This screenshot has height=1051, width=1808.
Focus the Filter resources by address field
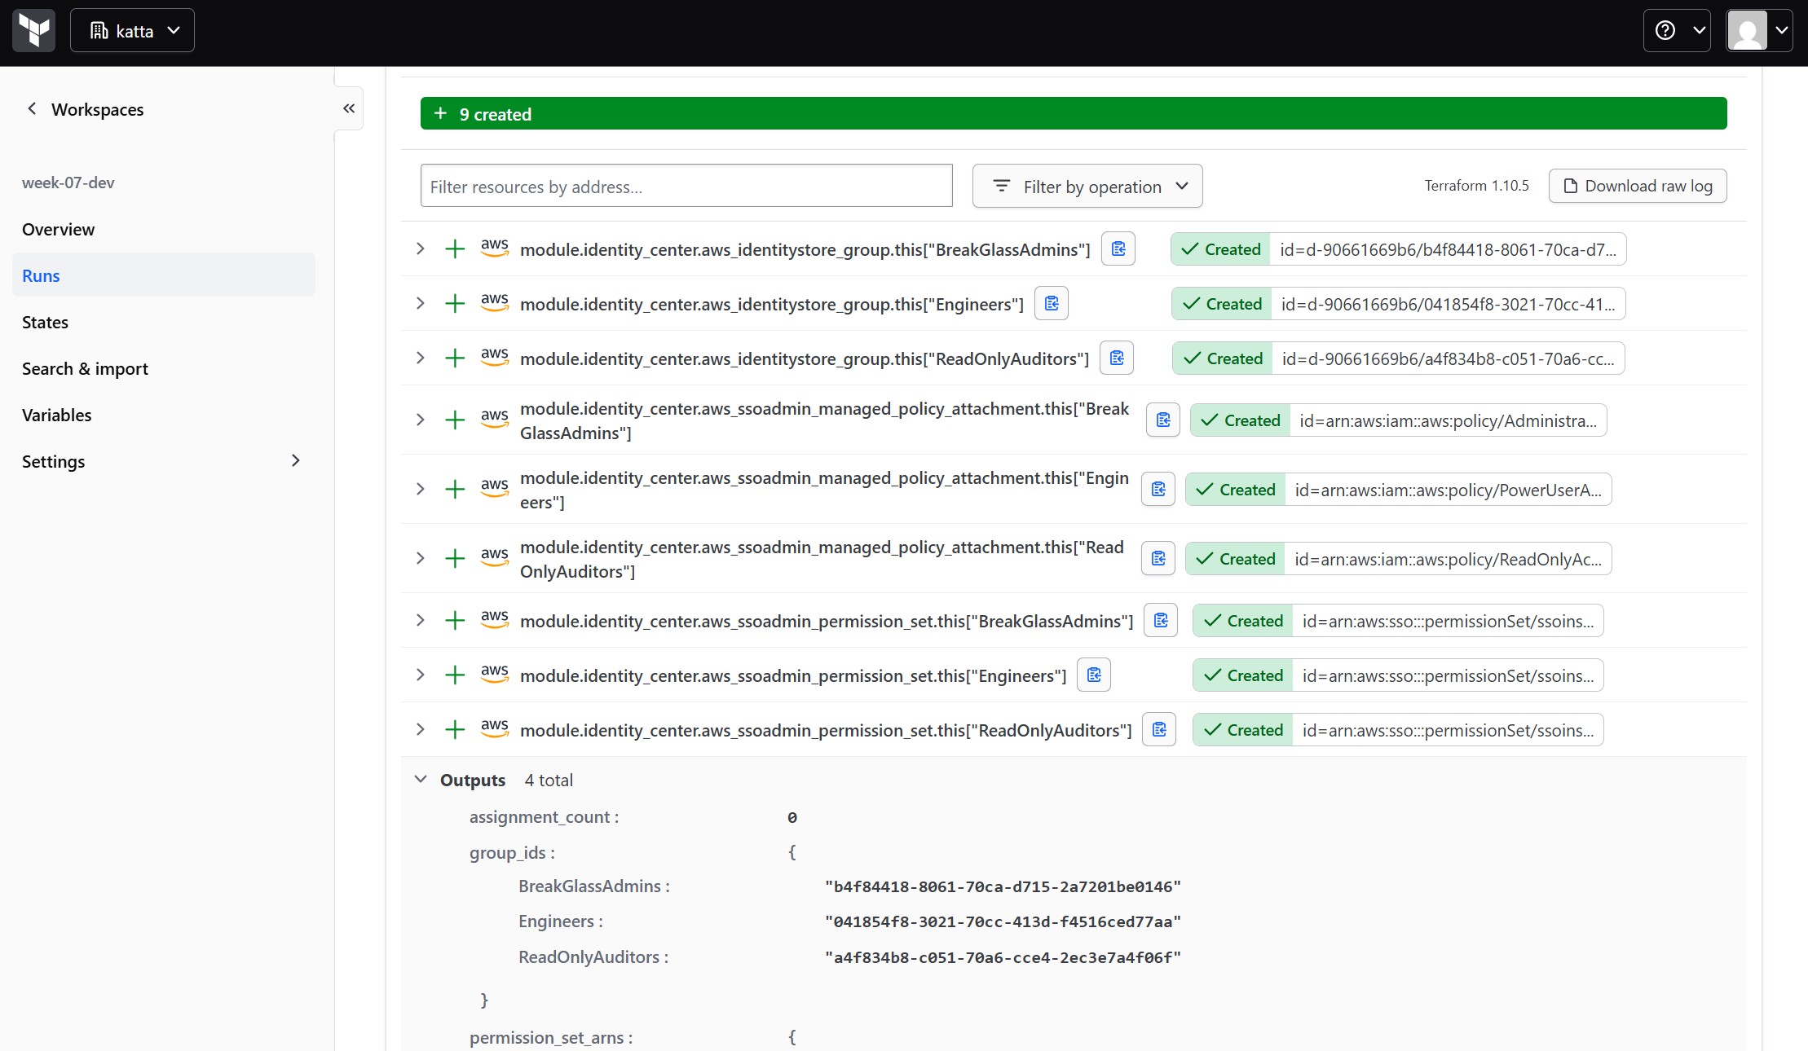686,186
